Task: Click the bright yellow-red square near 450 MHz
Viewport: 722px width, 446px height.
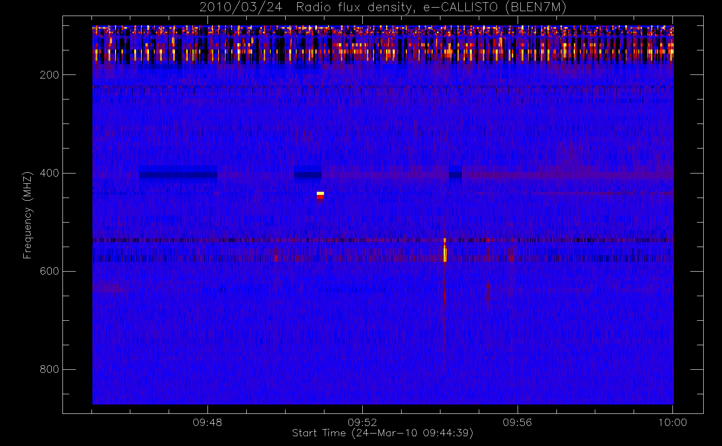Action: pos(320,195)
